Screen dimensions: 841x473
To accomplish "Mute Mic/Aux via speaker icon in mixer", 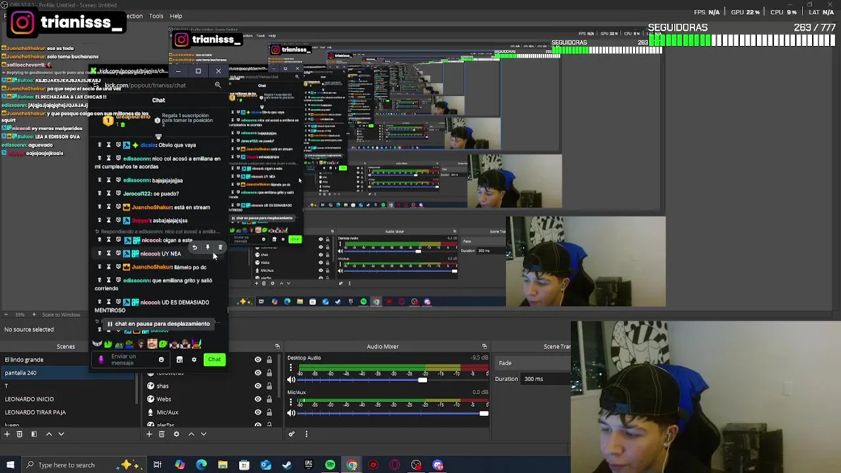I will [x=292, y=413].
